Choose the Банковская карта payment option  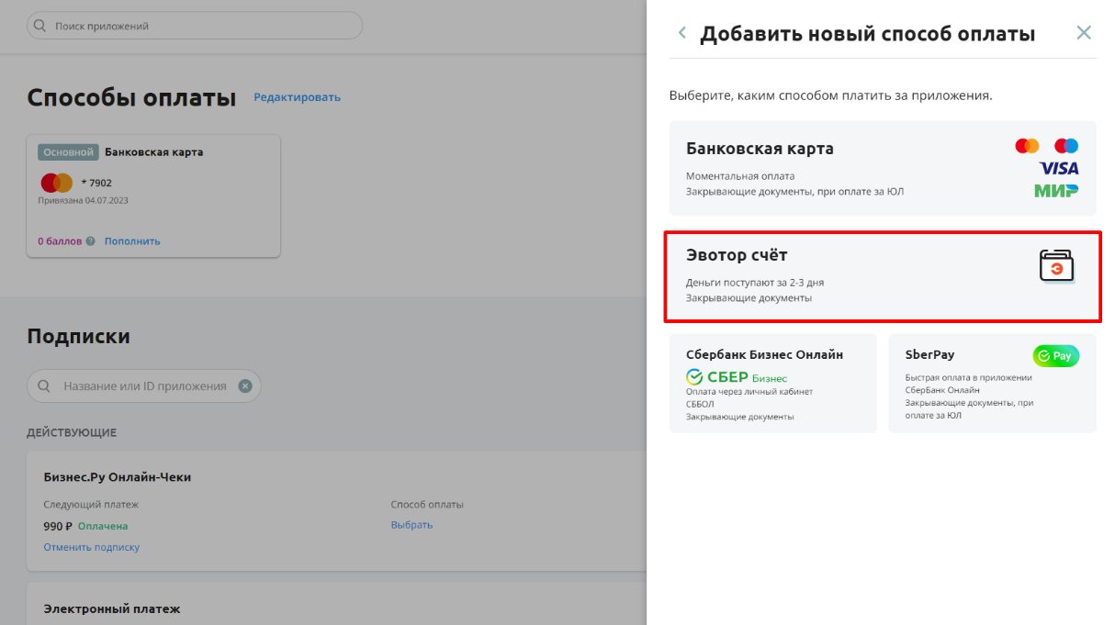click(883, 168)
